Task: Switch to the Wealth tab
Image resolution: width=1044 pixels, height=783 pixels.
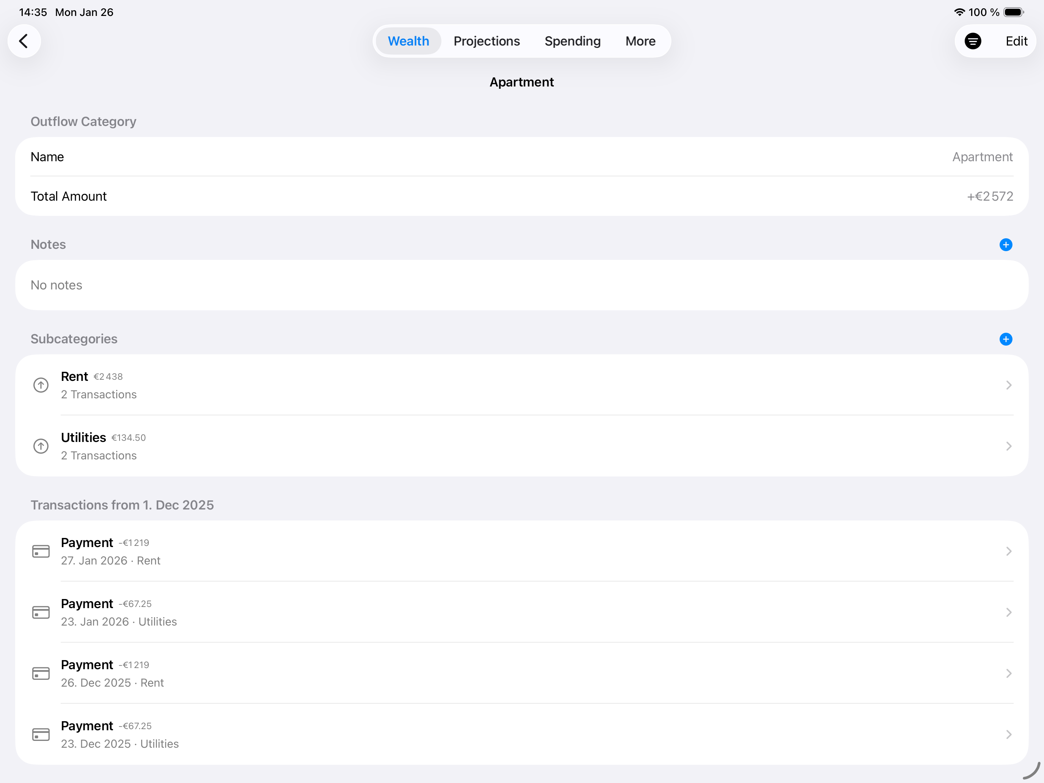Action: coord(408,41)
